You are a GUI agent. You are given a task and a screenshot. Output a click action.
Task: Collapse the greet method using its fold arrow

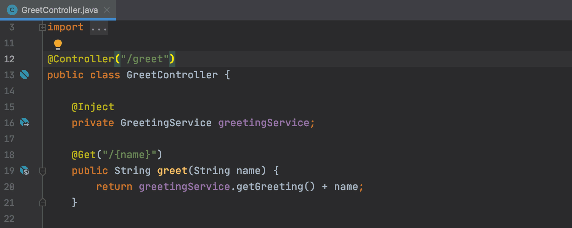[43, 171]
